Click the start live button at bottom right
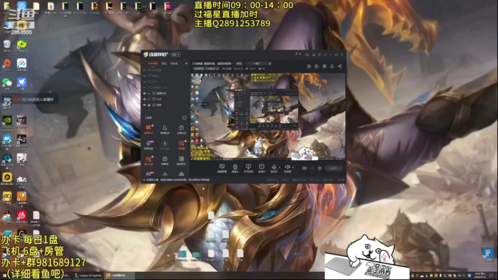This screenshot has height=280, width=498. pos(334,168)
